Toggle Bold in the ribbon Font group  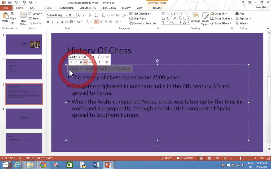pyautogui.click(x=48, y=22)
